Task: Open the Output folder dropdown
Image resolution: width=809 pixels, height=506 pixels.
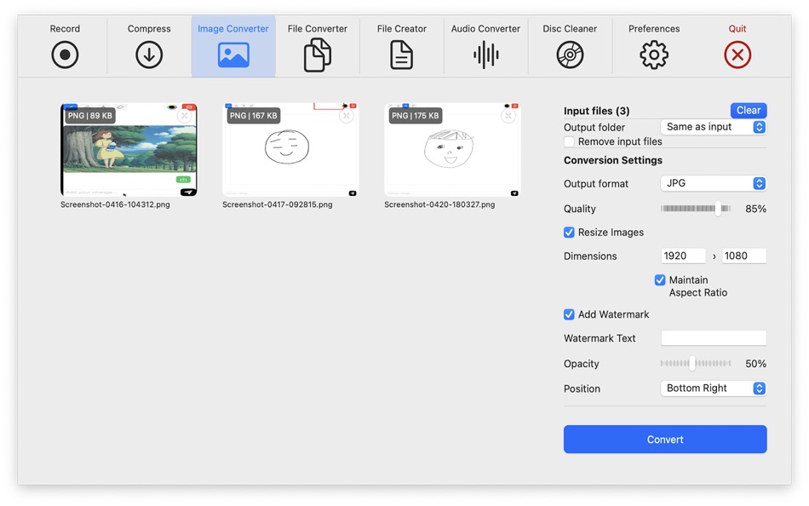Action: (714, 127)
